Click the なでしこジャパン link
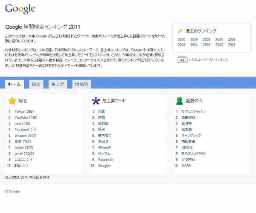Viewport: 256px width, 213px height. click(193, 112)
